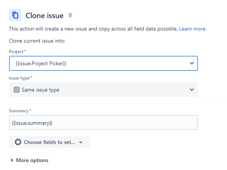227x170 pixels.
Task: Open the Learn more link
Action: coord(192,29)
